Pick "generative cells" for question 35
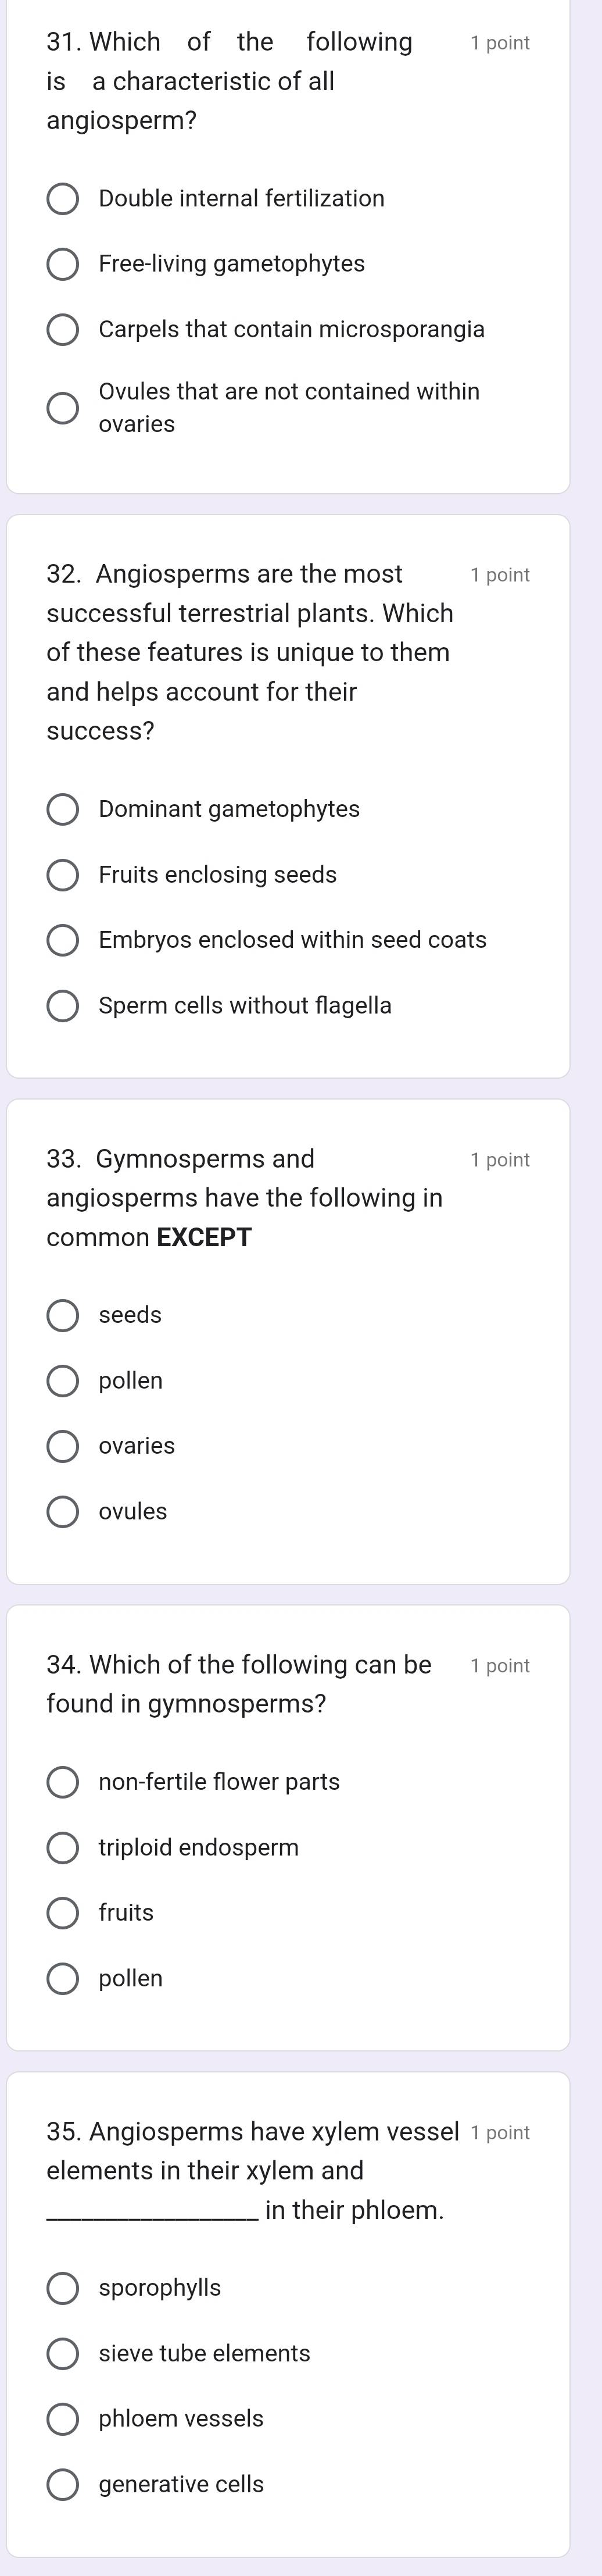The width and height of the screenshot is (602, 2576). [x=64, y=2484]
